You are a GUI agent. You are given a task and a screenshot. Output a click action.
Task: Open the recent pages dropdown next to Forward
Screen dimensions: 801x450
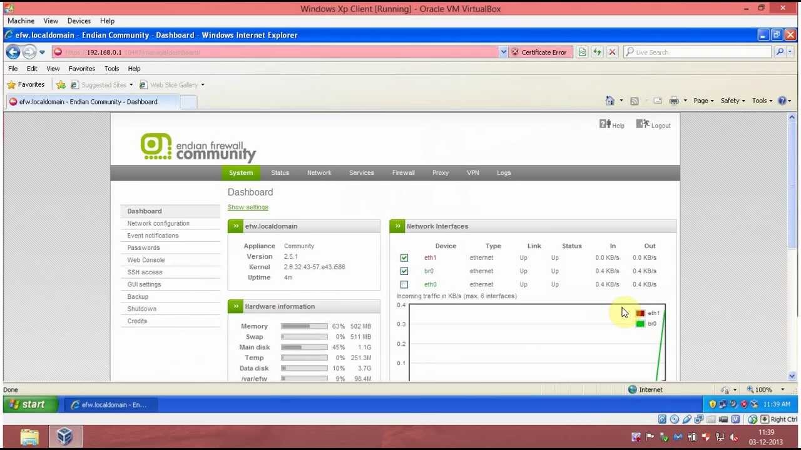[42, 52]
